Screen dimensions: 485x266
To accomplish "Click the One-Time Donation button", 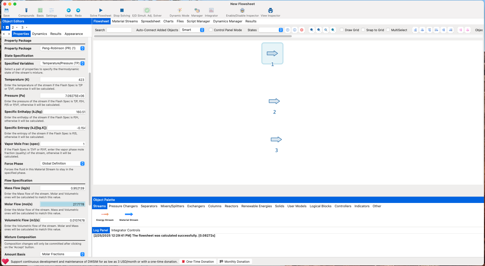I will [x=198, y=261].
